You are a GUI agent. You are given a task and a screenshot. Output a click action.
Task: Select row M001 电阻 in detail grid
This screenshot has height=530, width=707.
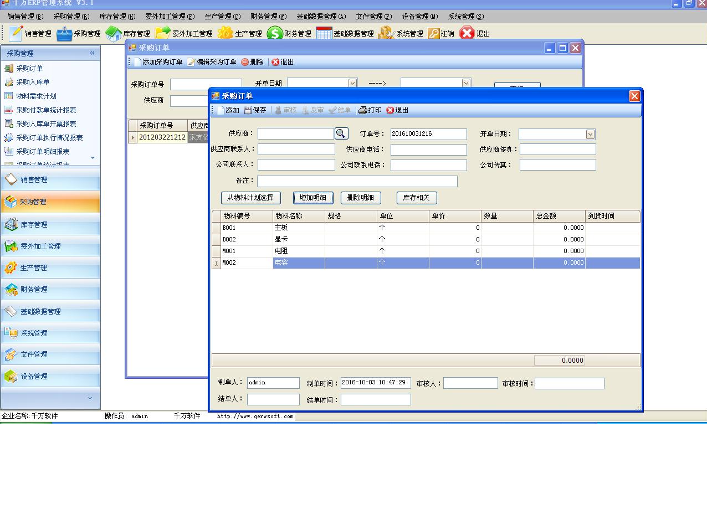pyautogui.click(x=426, y=251)
